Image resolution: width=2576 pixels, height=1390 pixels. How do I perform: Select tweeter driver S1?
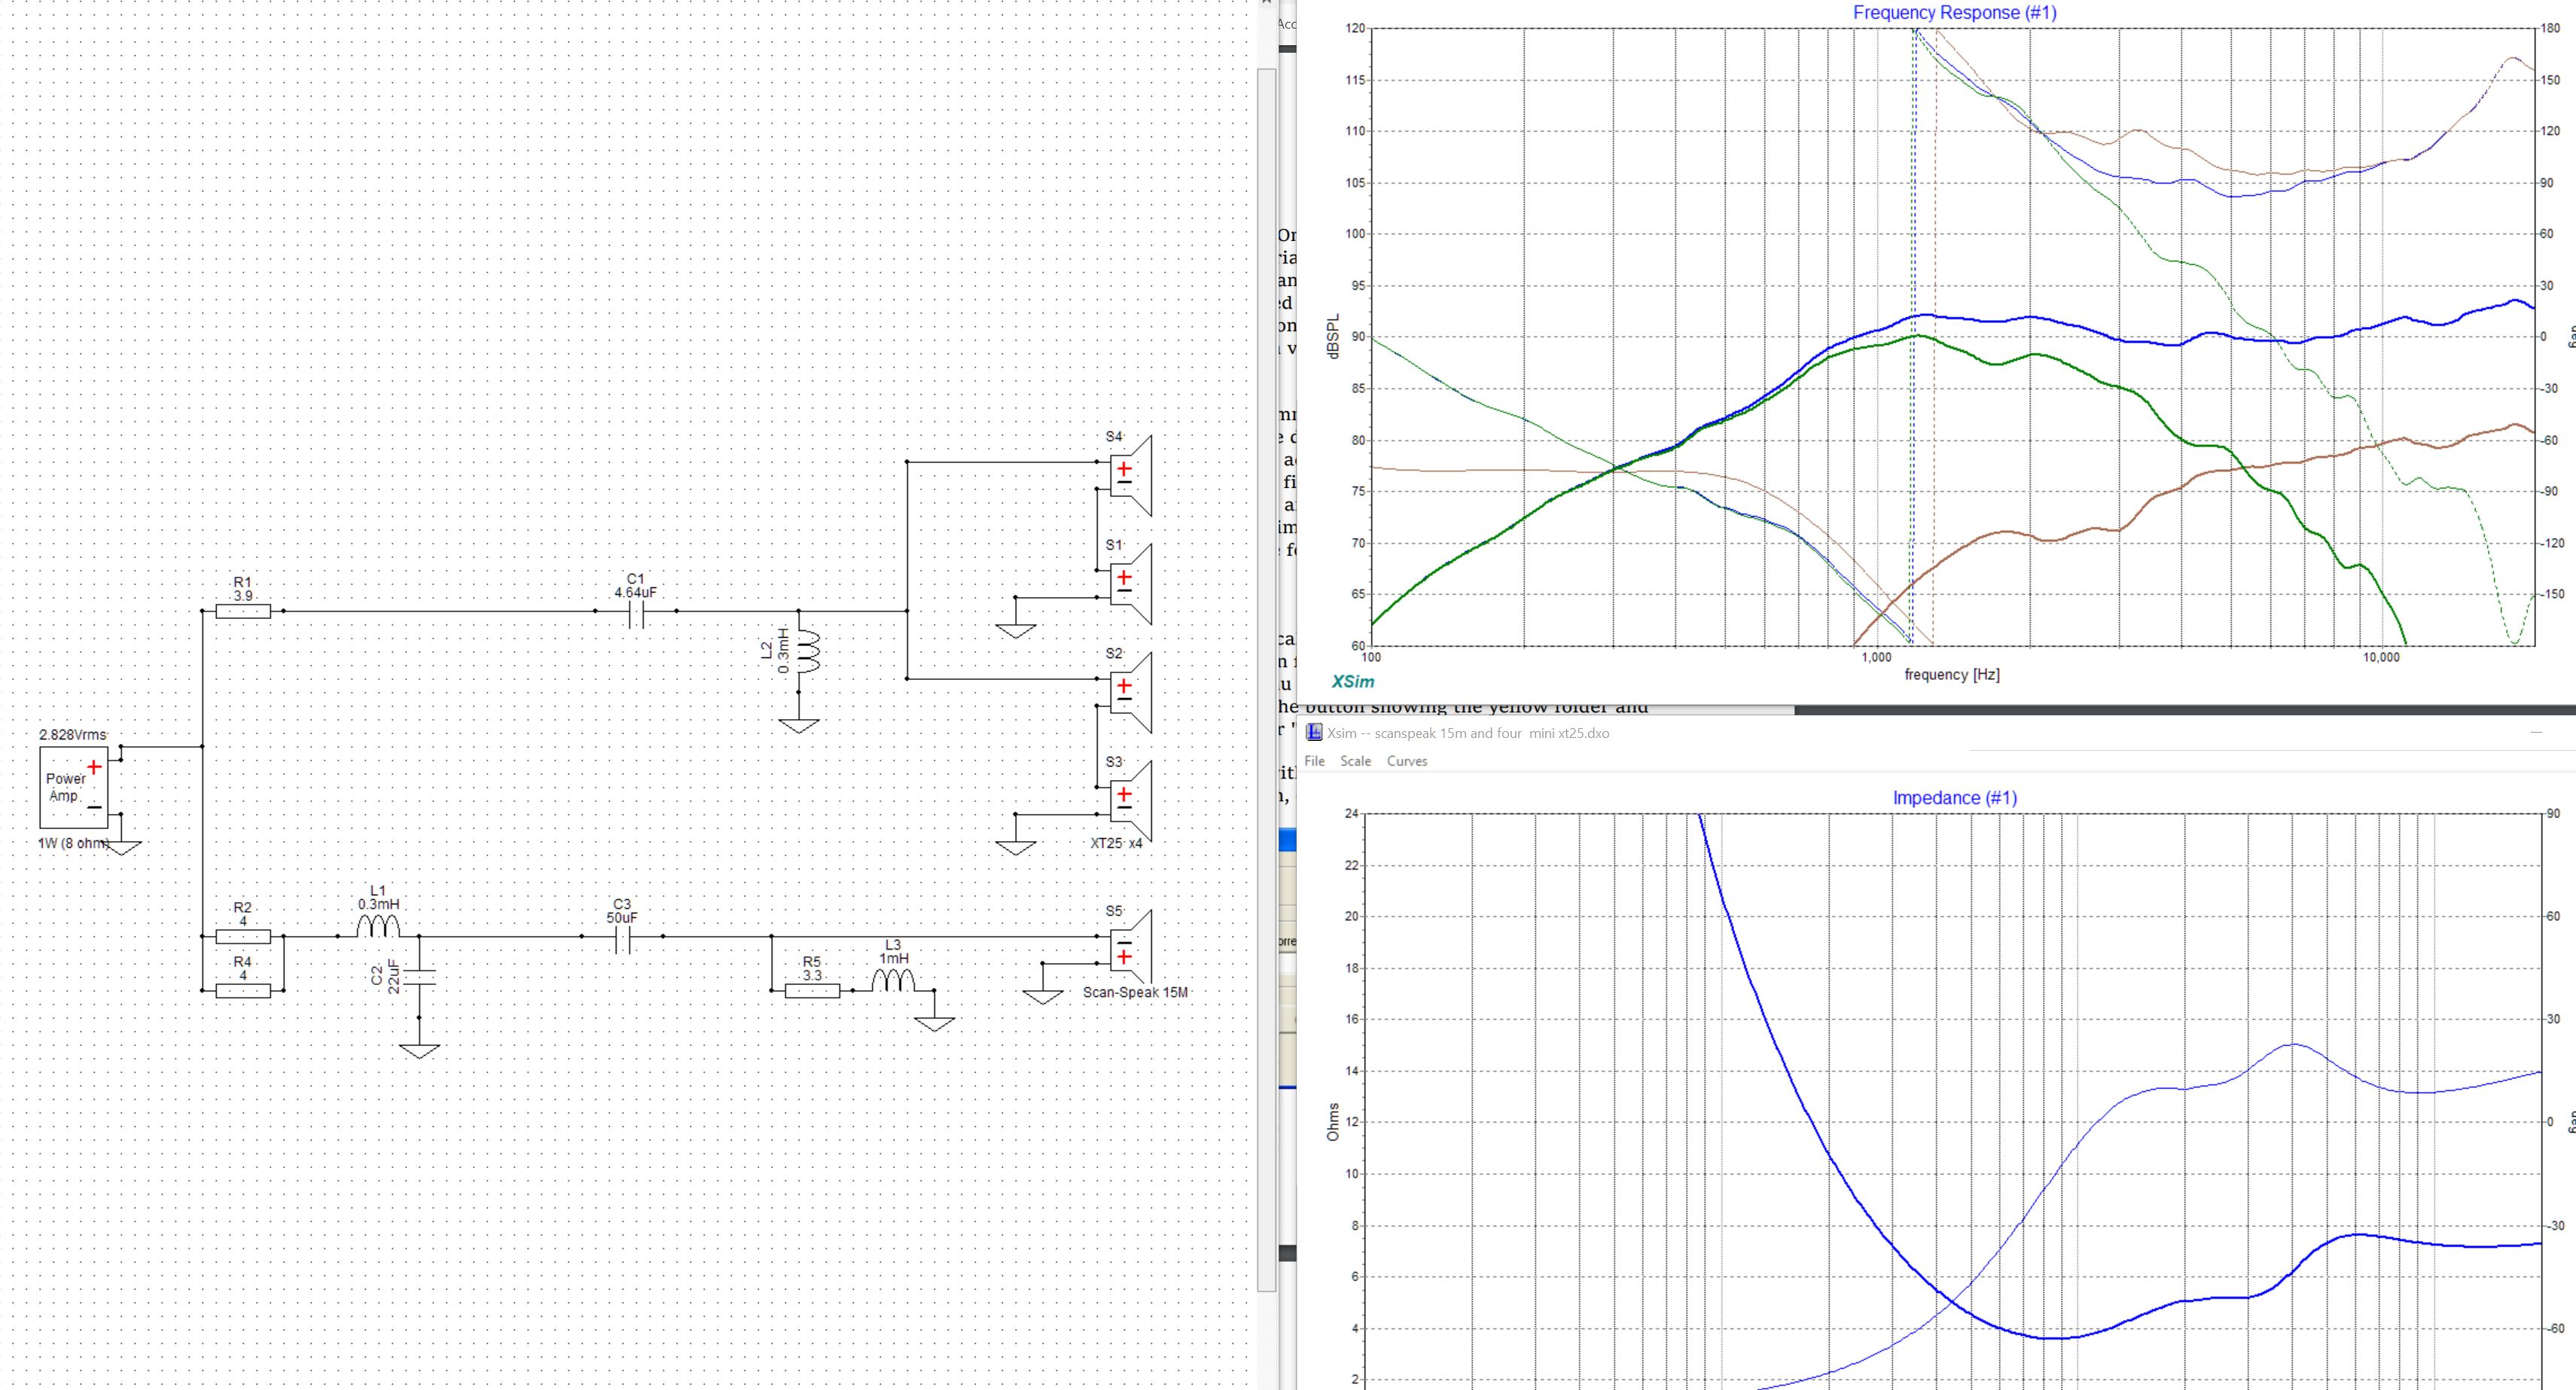[x=1131, y=584]
